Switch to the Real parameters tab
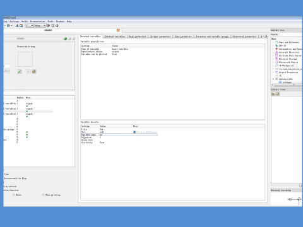The height and width of the screenshot is (227, 303). tap(138, 37)
